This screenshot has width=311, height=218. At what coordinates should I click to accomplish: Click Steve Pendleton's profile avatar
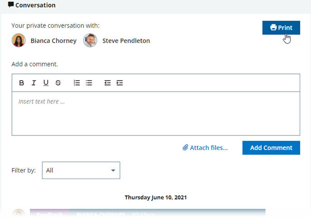click(90, 40)
